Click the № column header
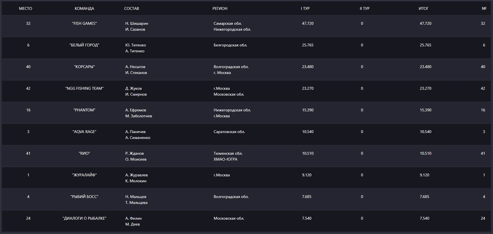This screenshot has width=493, height=234. click(484, 8)
